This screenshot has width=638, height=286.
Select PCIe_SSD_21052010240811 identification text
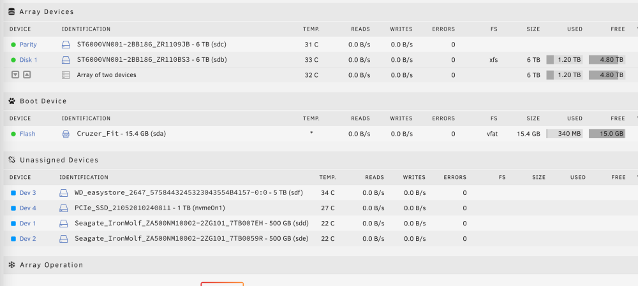pyautogui.click(x=150, y=208)
